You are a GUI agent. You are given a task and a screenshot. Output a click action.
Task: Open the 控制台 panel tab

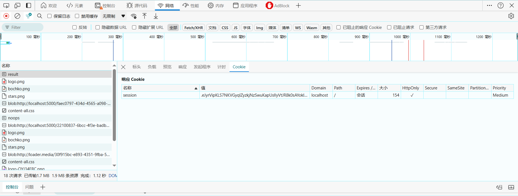(x=105, y=6)
